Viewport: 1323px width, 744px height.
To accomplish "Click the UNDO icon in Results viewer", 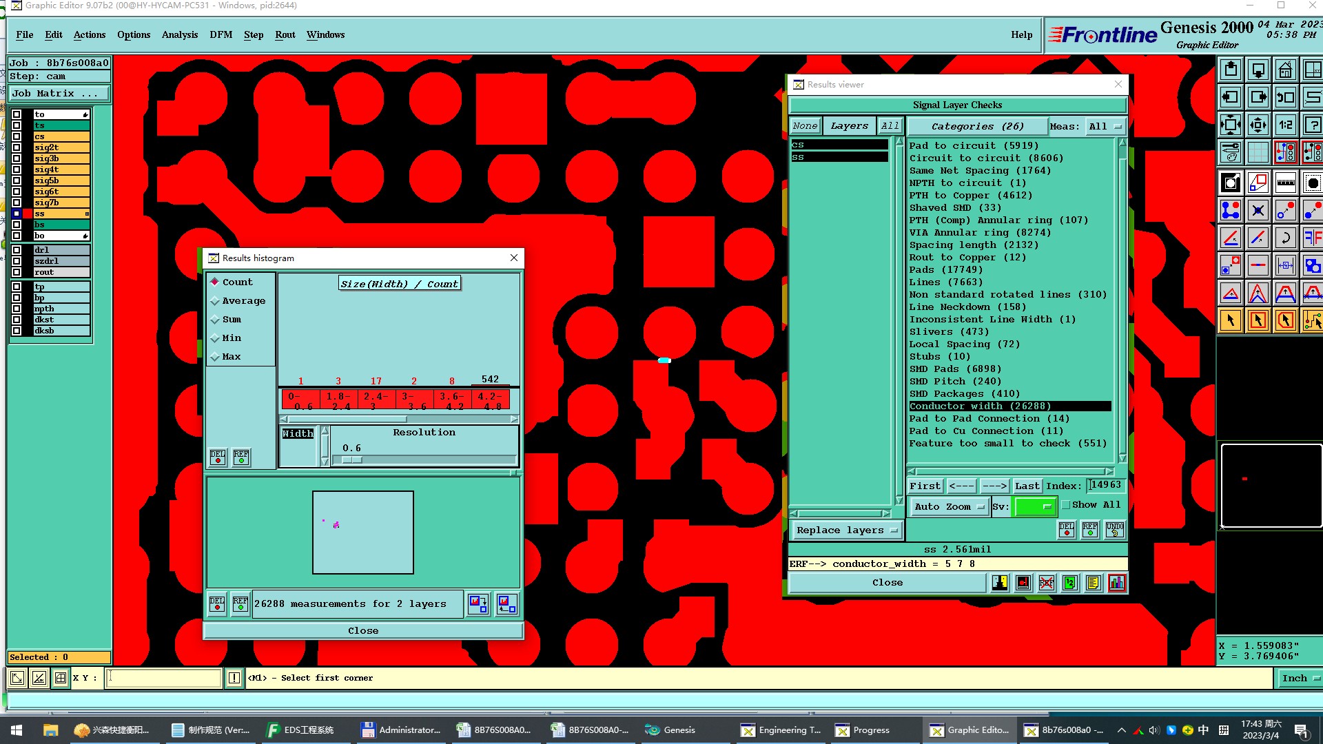I will pos(1114,529).
